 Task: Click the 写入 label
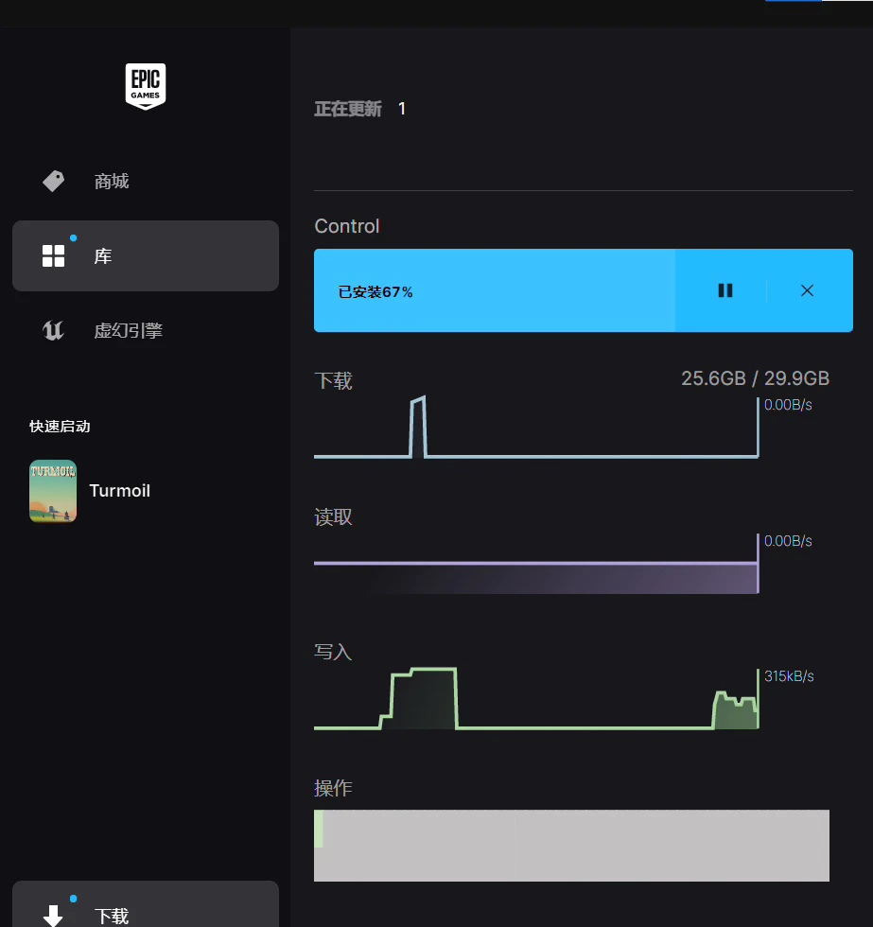(333, 652)
